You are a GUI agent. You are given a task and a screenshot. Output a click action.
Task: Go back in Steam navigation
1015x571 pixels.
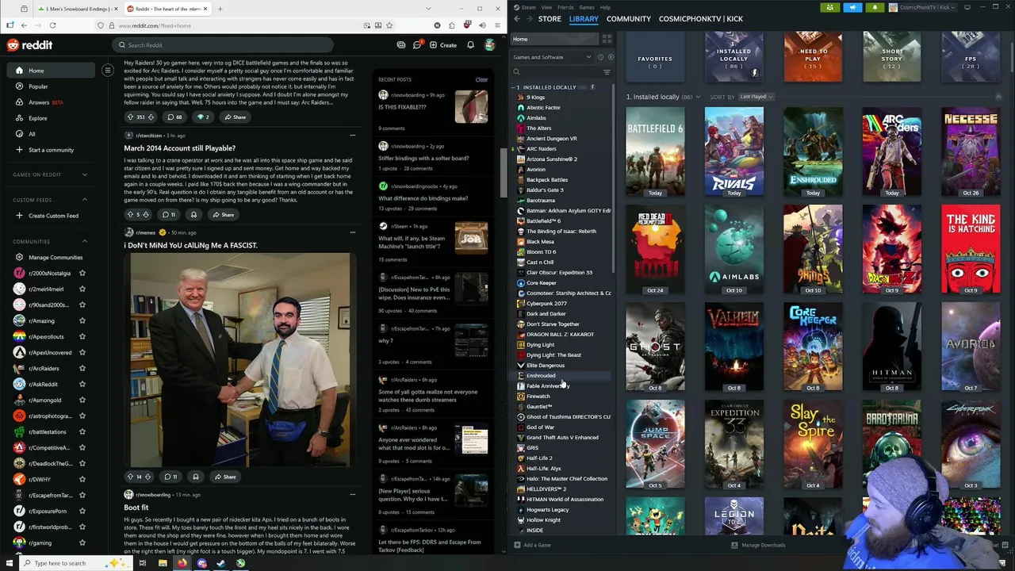516,18
